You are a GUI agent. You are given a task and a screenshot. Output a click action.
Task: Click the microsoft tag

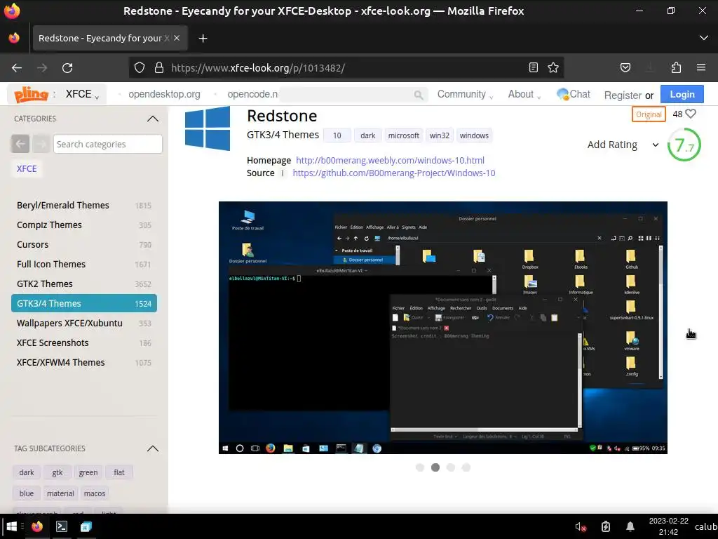coord(403,135)
